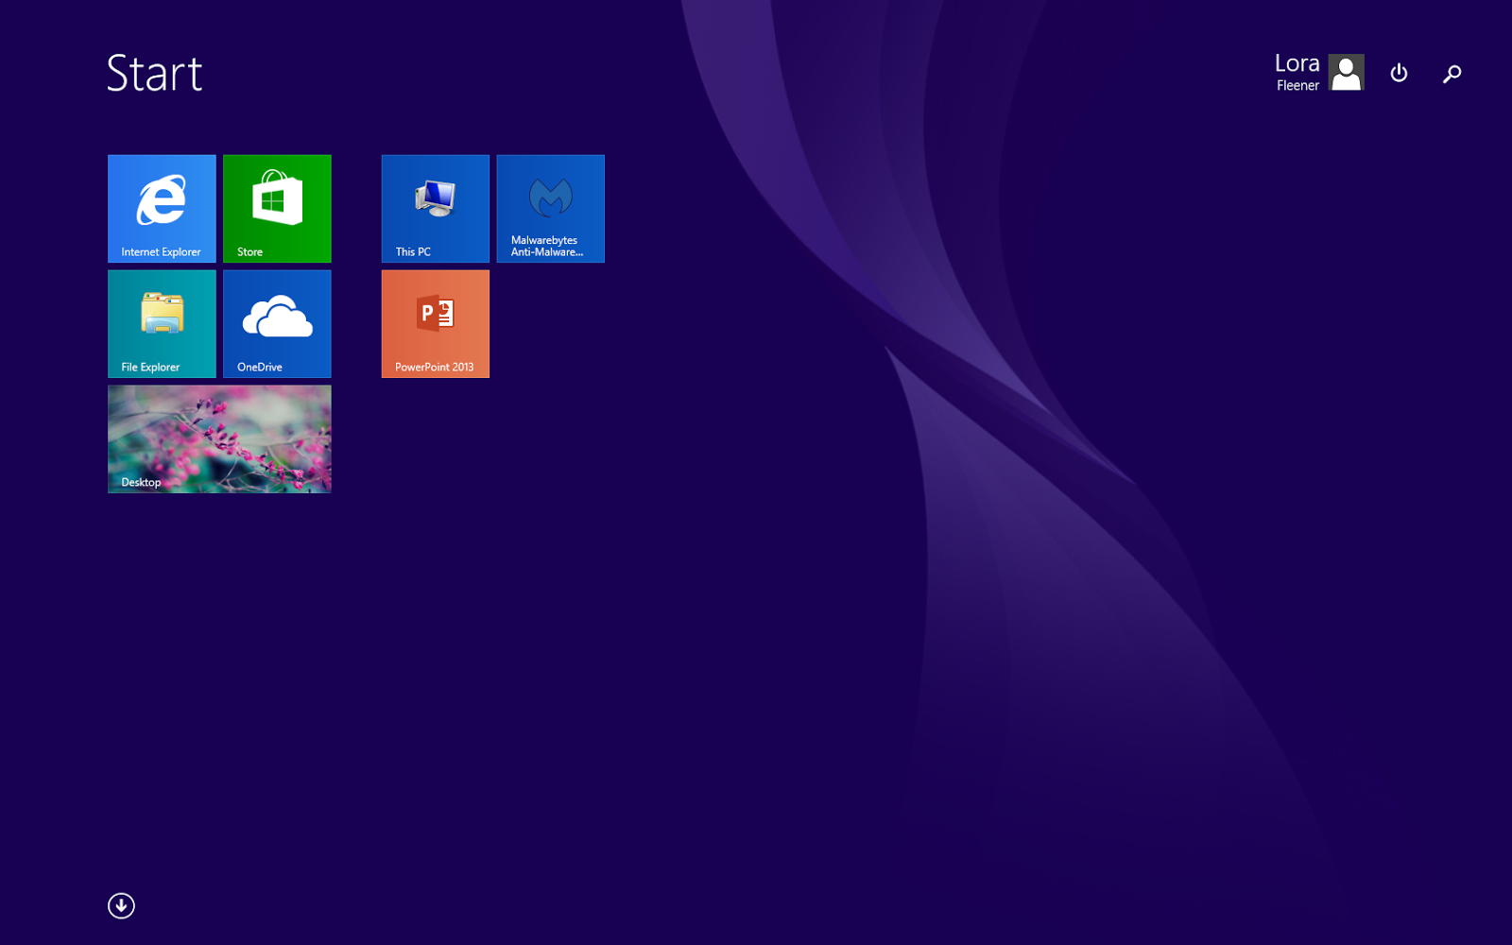Shut down using the power icon
Viewport: 1512px width, 945px height.
tap(1400, 73)
